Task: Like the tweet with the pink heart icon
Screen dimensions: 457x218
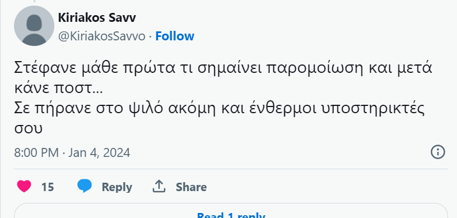Action: (24, 186)
